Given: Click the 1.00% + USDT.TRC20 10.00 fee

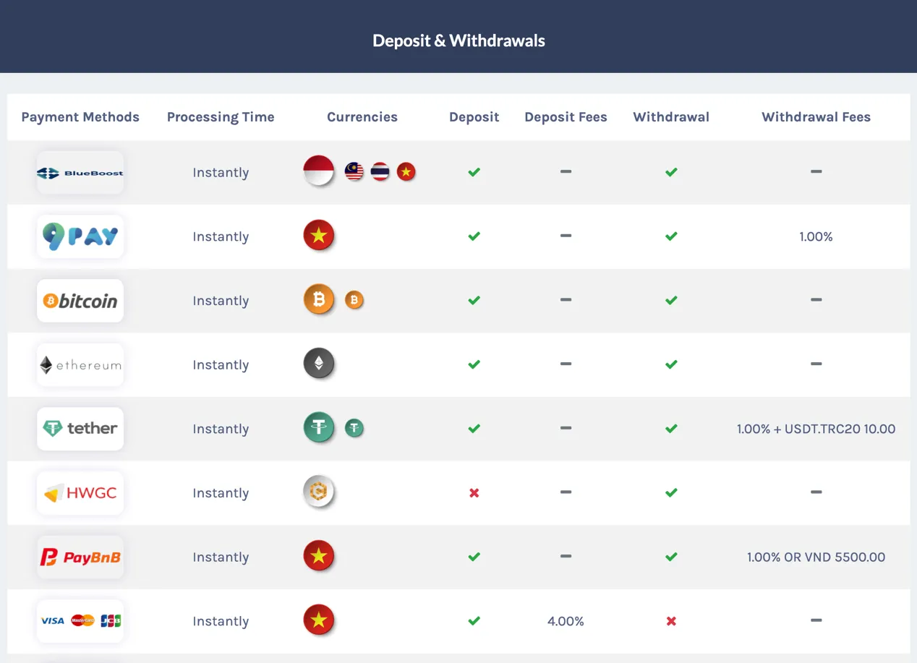Looking at the screenshot, I should pyautogui.click(x=816, y=429).
